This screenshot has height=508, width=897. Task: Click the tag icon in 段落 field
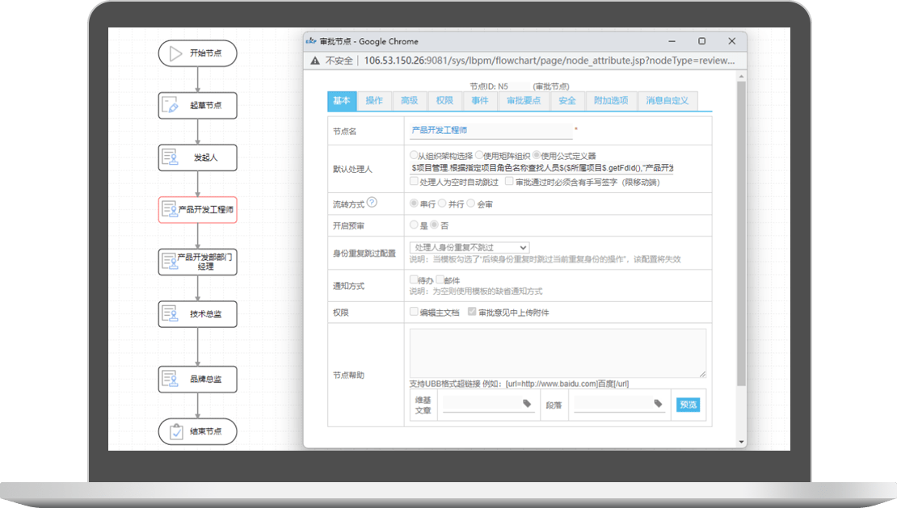tap(658, 403)
